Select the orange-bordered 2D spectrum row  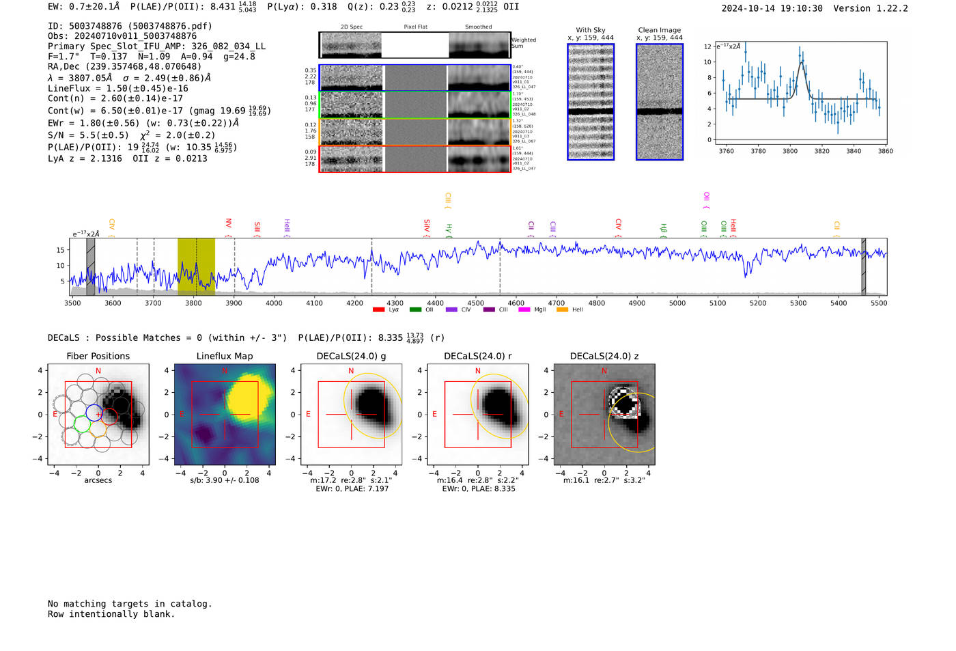(x=415, y=132)
